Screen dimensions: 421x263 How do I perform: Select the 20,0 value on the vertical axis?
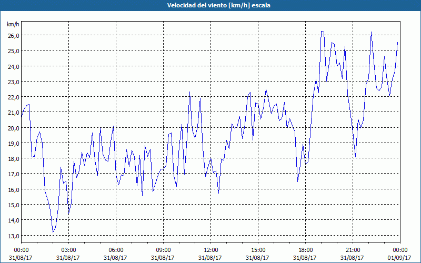tap(13, 128)
